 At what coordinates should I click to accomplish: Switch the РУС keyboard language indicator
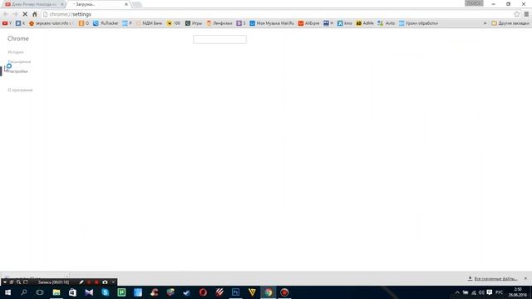tap(500, 292)
